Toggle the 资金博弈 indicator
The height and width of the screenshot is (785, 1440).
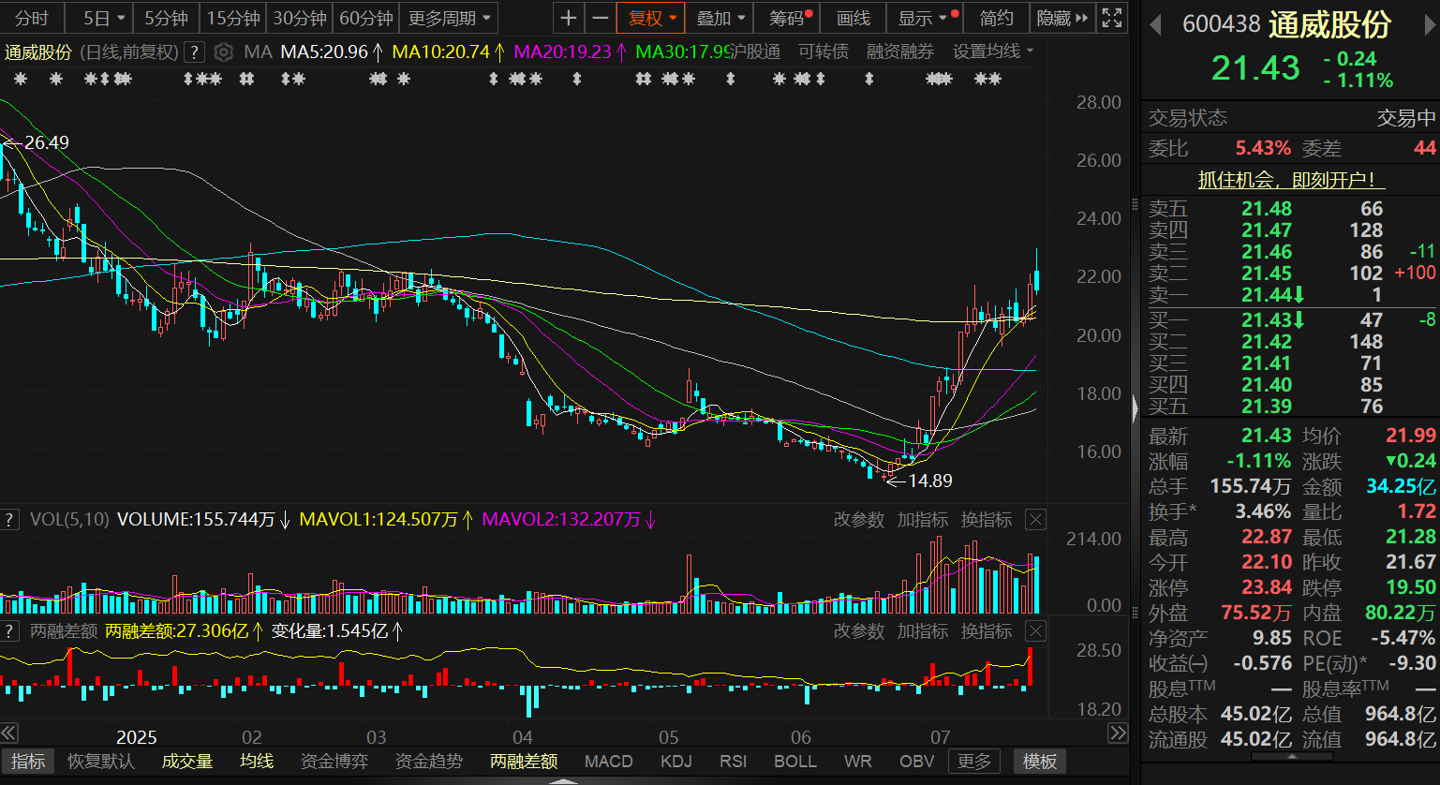tap(334, 761)
